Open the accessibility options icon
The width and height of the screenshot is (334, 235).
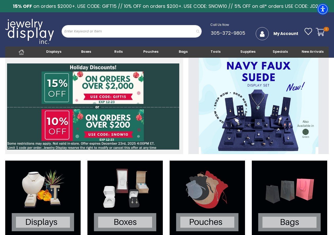point(323,9)
